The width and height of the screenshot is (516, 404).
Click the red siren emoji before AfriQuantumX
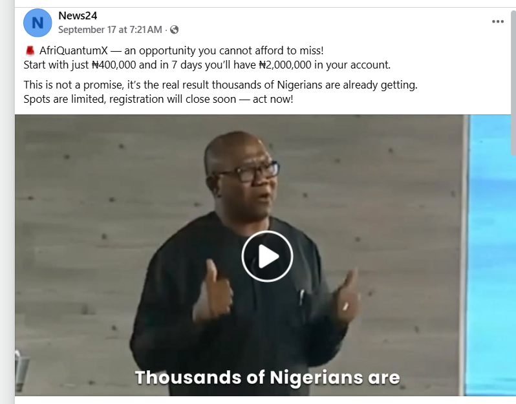click(30, 51)
